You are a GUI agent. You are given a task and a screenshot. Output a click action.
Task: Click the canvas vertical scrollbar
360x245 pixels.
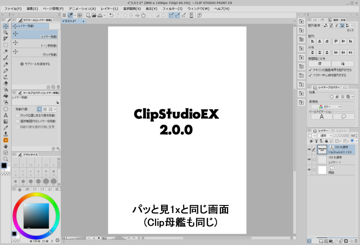tap(295, 129)
